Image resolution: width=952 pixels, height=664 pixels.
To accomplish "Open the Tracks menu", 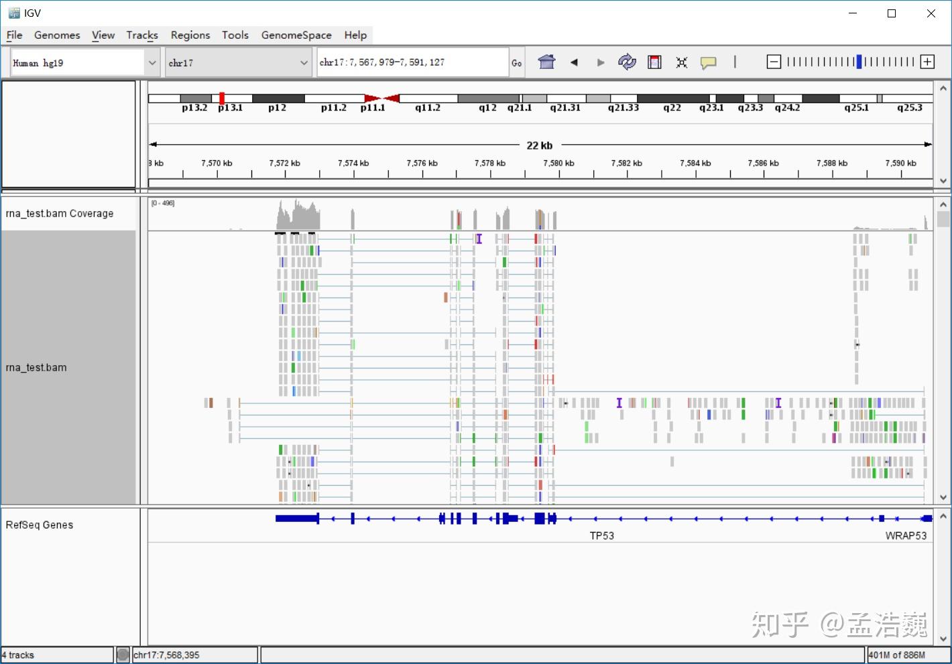I will point(142,35).
